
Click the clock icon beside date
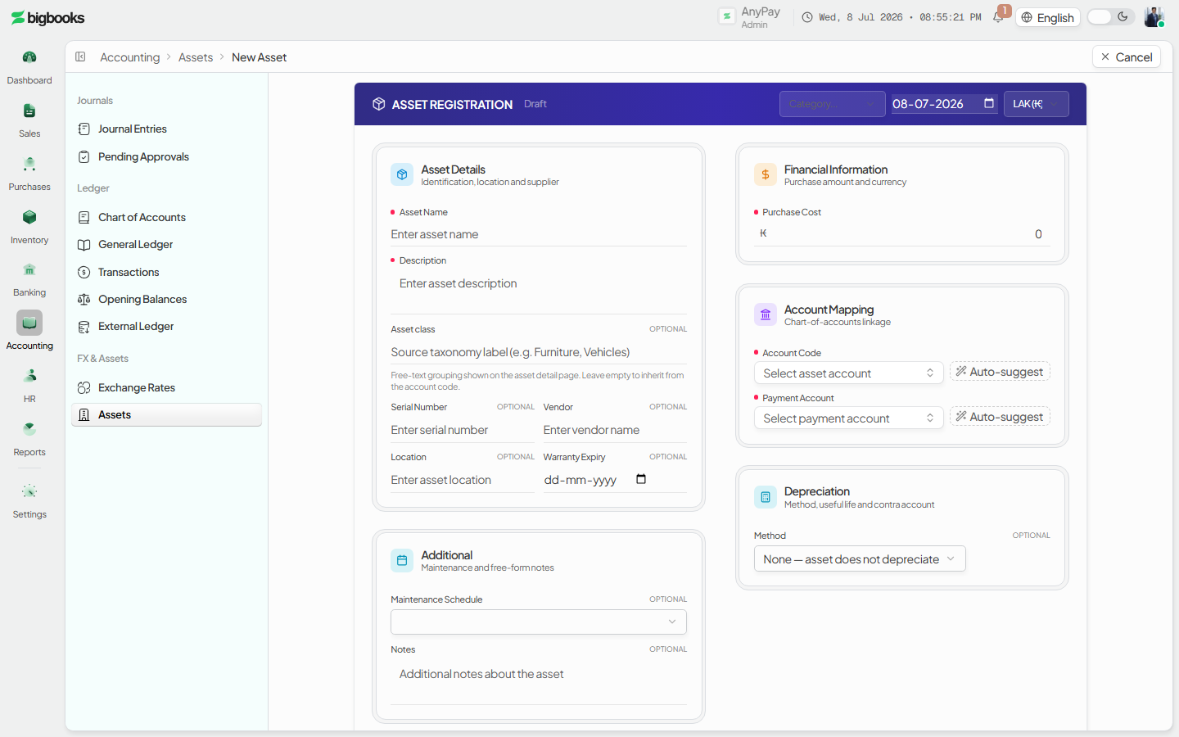[807, 17]
